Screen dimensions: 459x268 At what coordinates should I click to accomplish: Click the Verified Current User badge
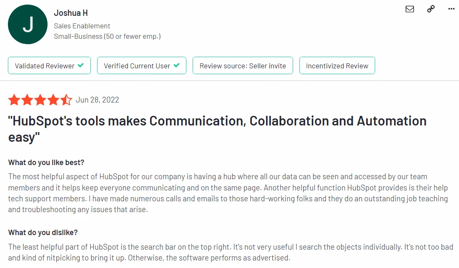pyautogui.click(x=141, y=65)
